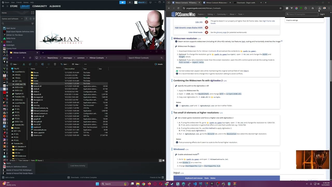Click Add a Game in Steam
The image size is (332, 187).
tap(8, 177)
